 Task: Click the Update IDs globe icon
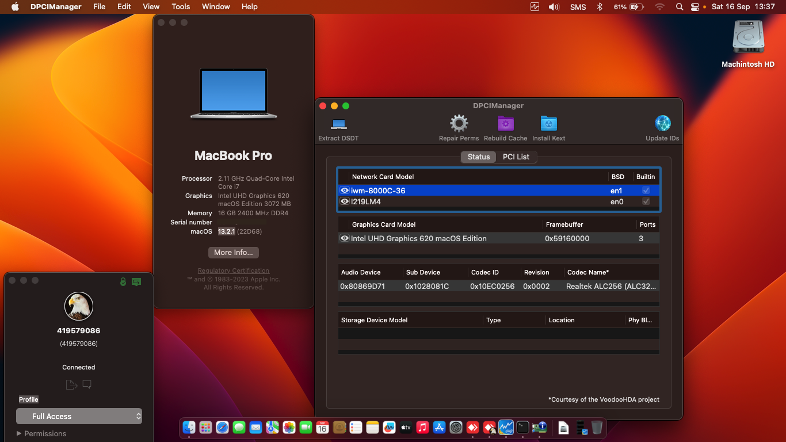(662, 123)
